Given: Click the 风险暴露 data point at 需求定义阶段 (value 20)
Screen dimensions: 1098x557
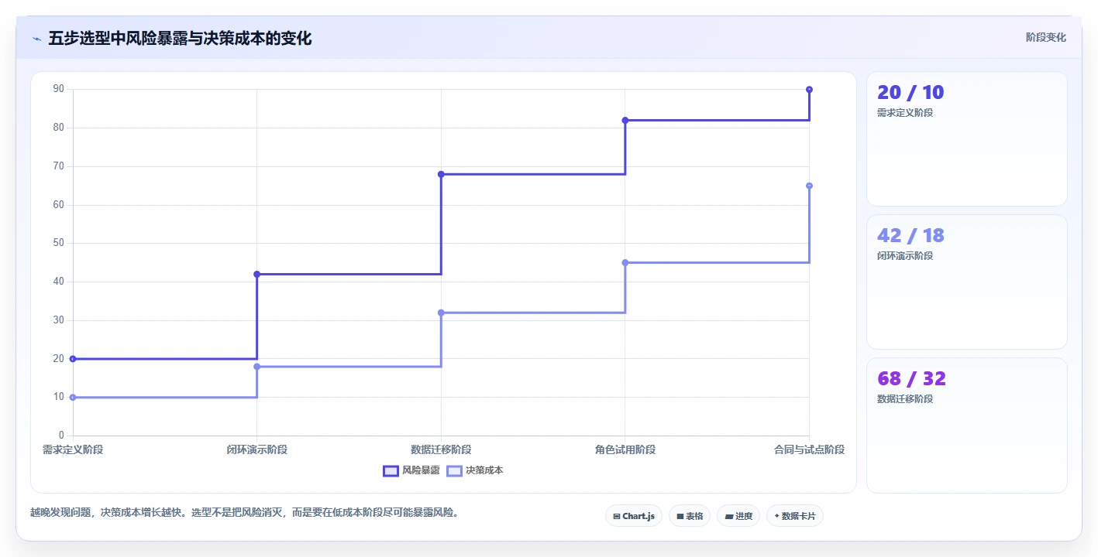Looking at the screenshot, I should 73,359.
